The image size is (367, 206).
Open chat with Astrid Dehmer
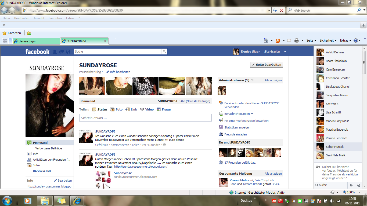pos(338,52)
